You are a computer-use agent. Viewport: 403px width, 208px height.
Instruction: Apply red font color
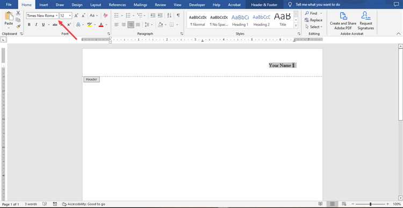[101, 25]
